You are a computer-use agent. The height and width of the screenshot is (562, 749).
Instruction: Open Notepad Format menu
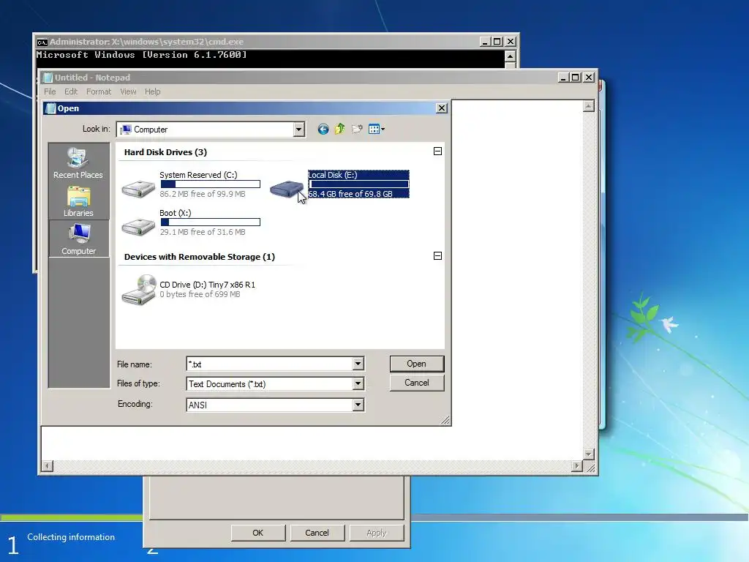99,91
